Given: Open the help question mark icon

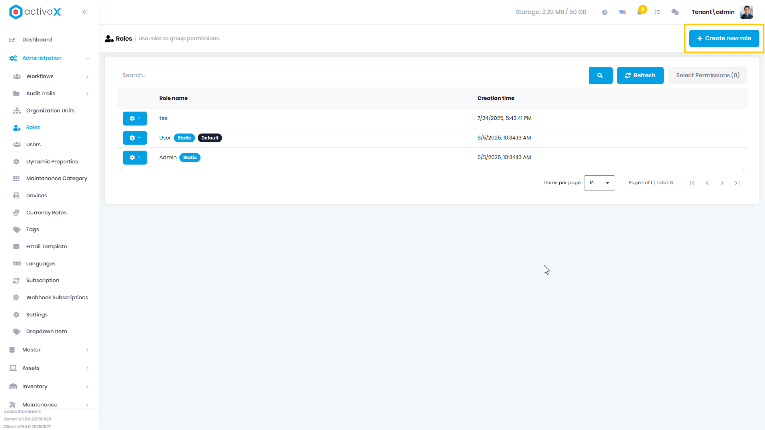Looking at the screenshot, I should (x=605, y=12).
